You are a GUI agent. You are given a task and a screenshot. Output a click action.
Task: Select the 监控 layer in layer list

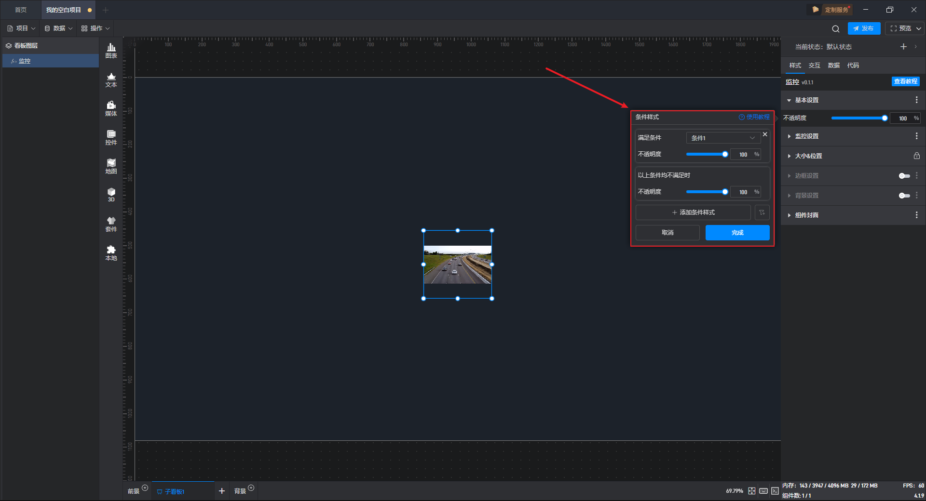pos(25,61)
